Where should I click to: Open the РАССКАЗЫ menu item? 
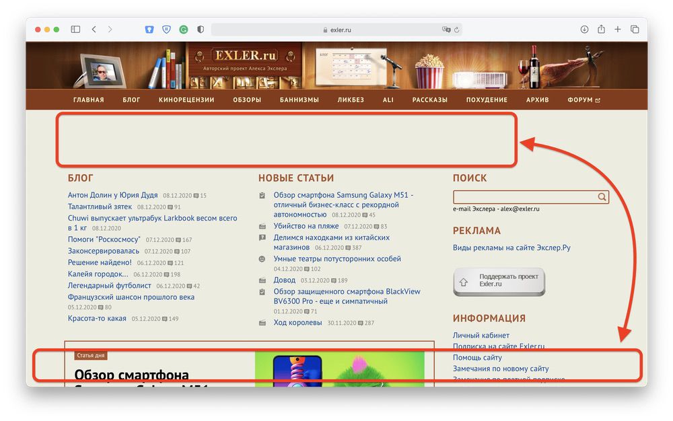[429, 100]
